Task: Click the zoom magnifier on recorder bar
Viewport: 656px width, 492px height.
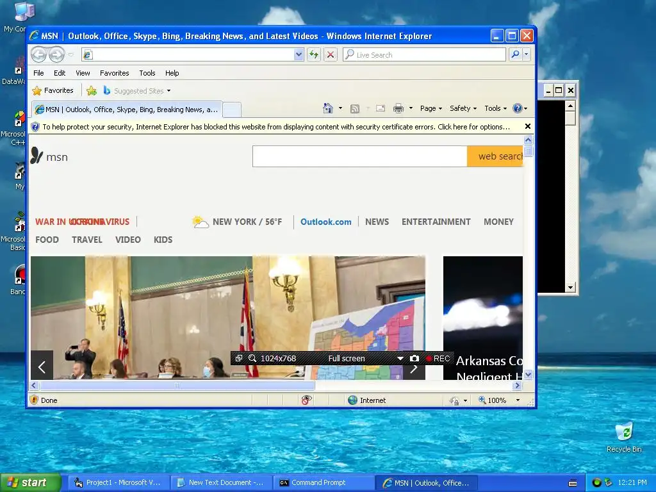Action: click(x=252, y=358)
